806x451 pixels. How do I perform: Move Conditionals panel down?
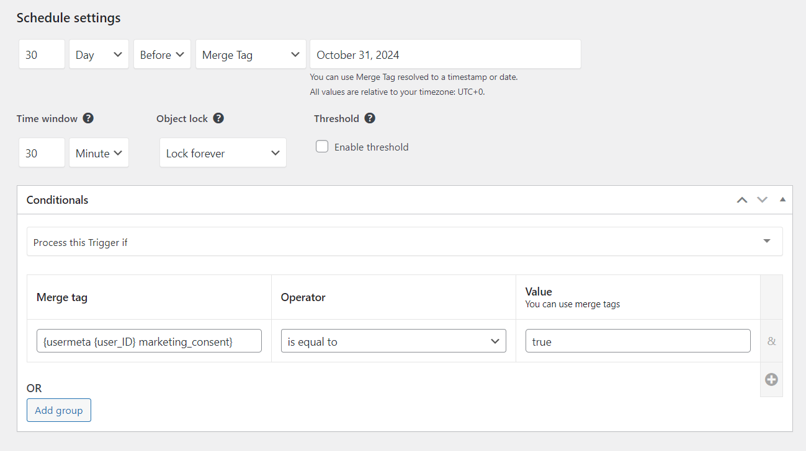pos(763,199)
